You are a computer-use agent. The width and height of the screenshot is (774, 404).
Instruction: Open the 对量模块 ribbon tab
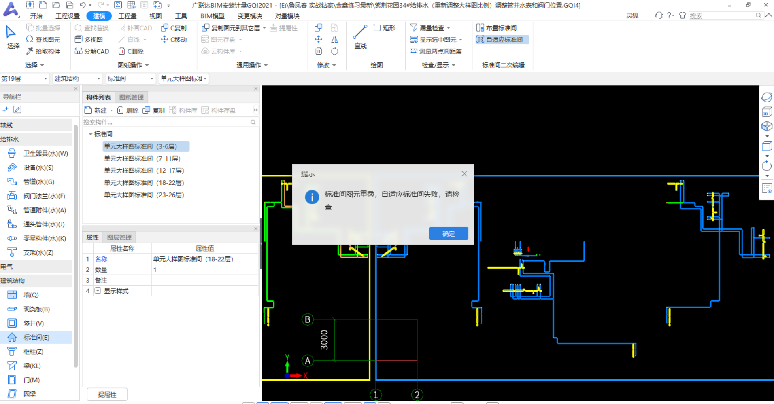point(287,16)
